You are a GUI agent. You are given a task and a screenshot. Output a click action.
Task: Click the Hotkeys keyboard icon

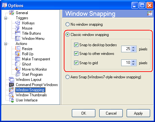18,23
